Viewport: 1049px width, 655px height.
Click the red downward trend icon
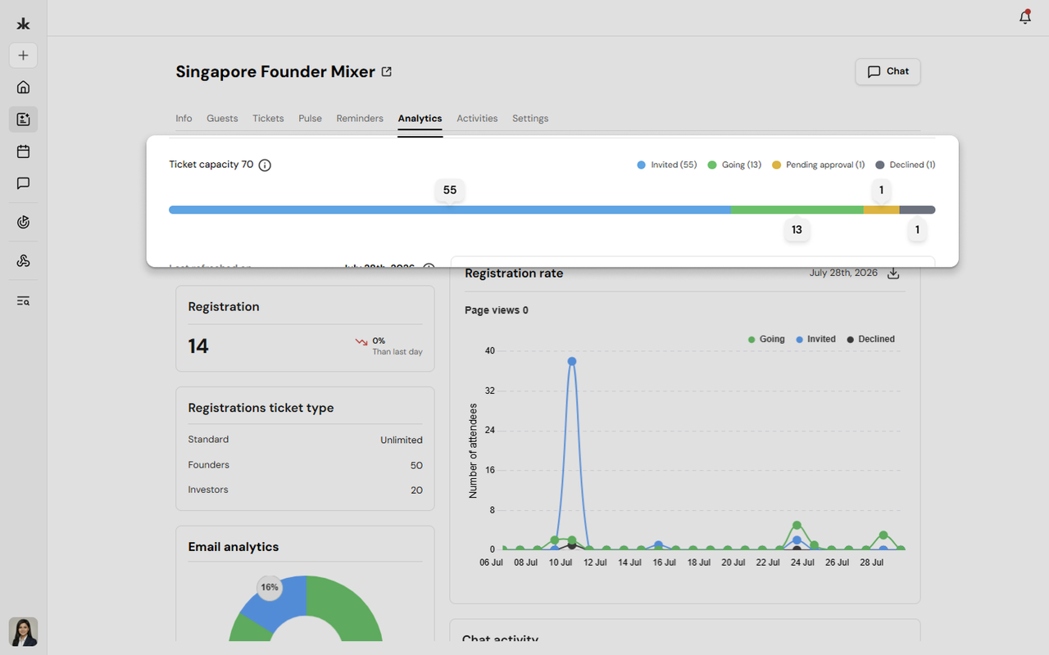tap(361, 341)
